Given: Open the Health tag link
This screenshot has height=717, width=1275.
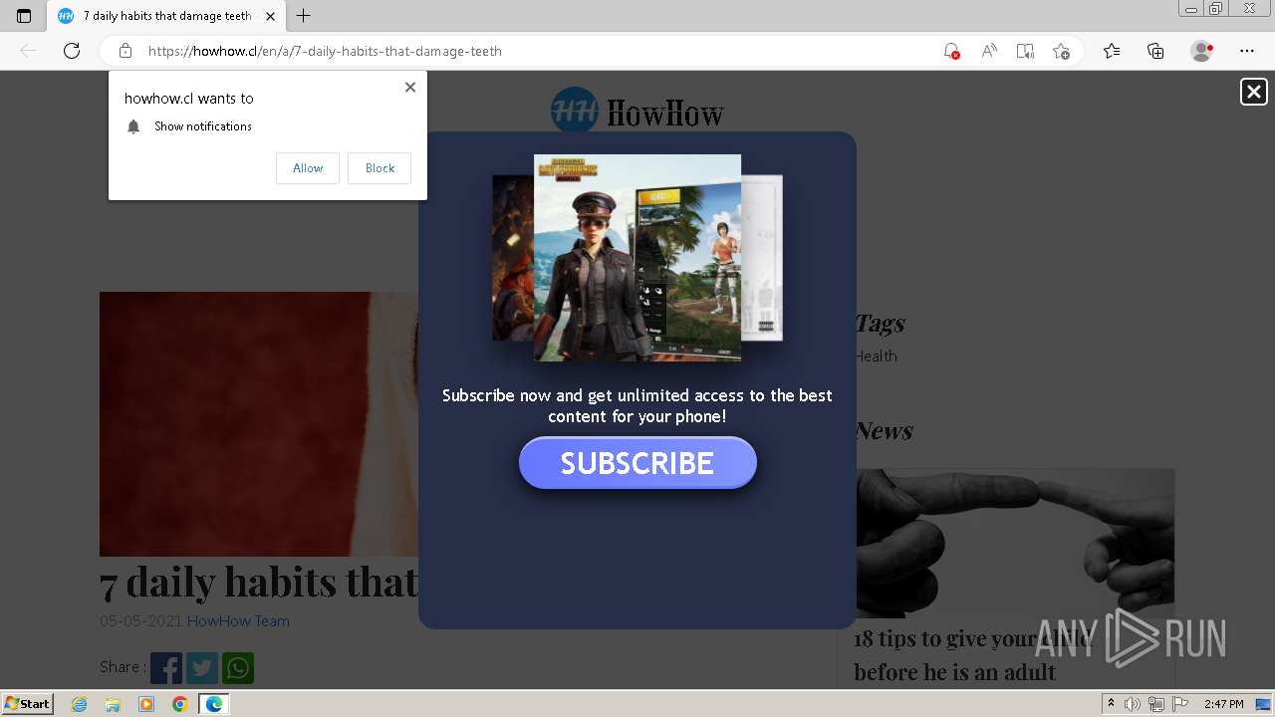Looking at the screenshot, I should [877, 357].
